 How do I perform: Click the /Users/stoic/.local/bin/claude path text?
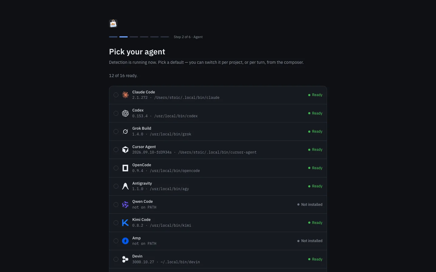(187, 98)
